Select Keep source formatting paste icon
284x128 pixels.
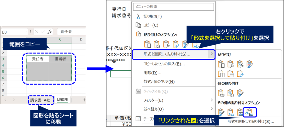(x=250, y=64)
